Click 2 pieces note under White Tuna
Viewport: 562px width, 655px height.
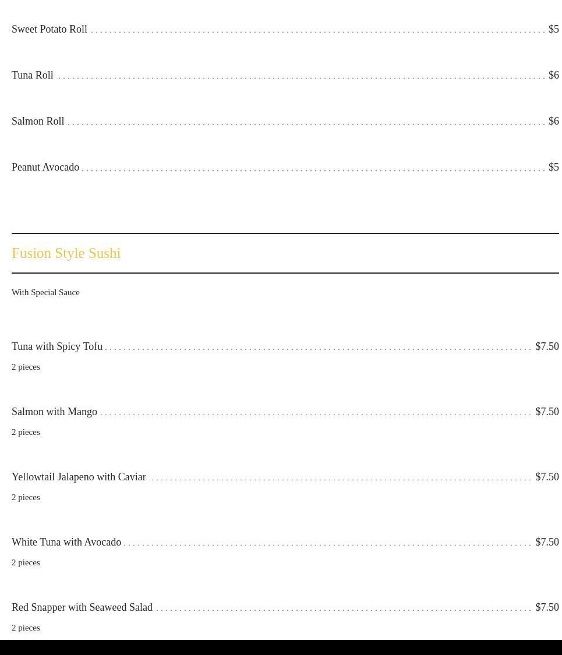(x=26, y=562)
